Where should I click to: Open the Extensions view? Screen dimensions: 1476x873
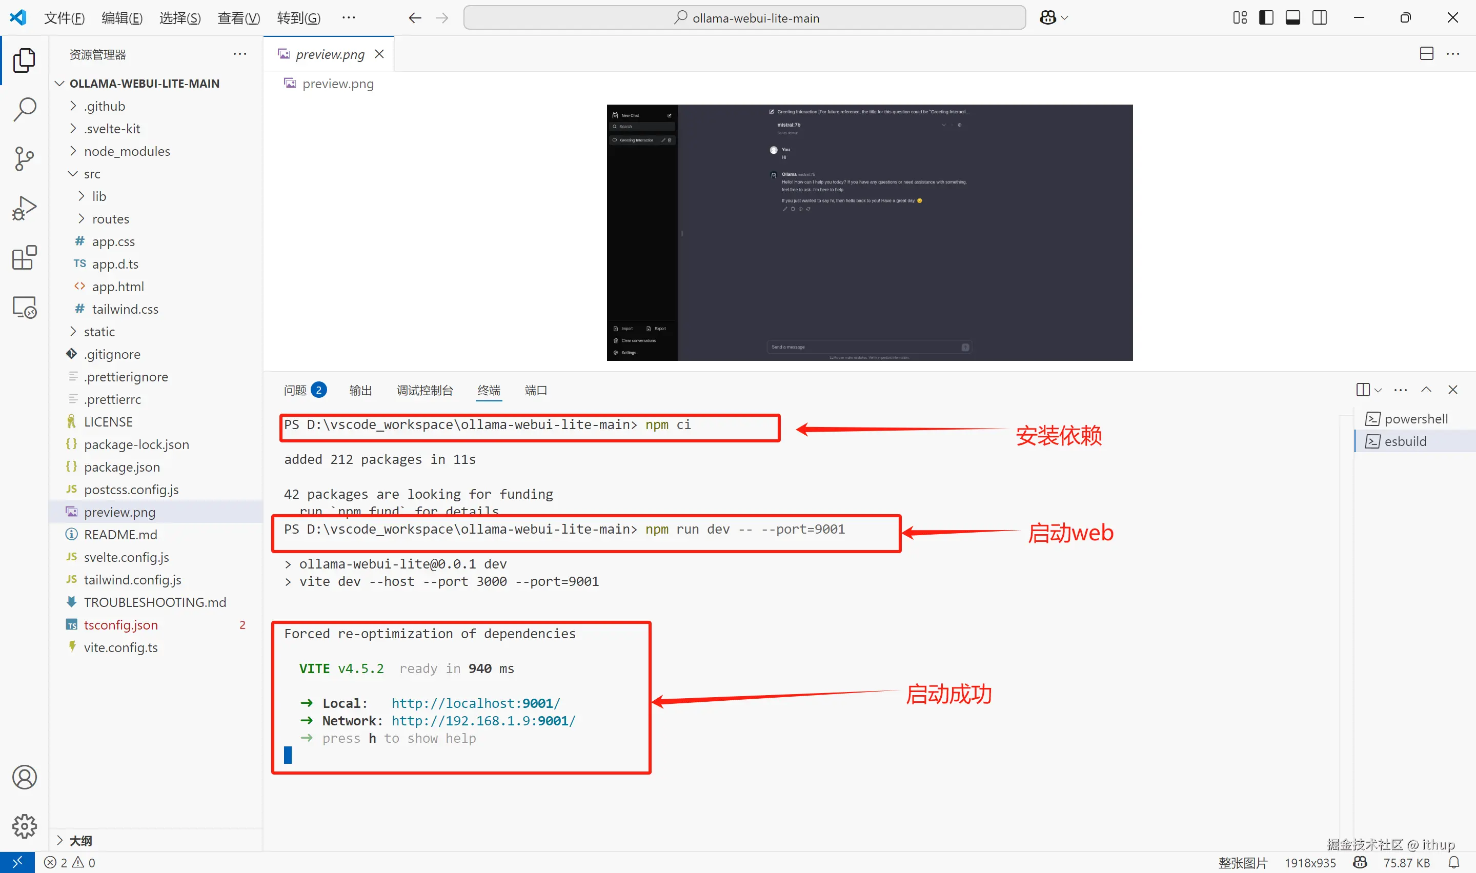pos(24,258)
